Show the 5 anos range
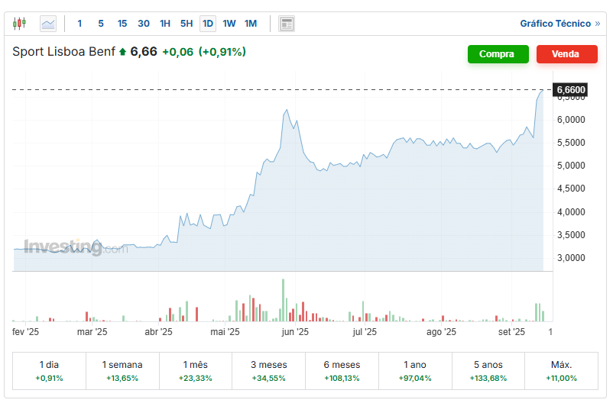Viewport: 613px width, 403px height. [488, 371]
